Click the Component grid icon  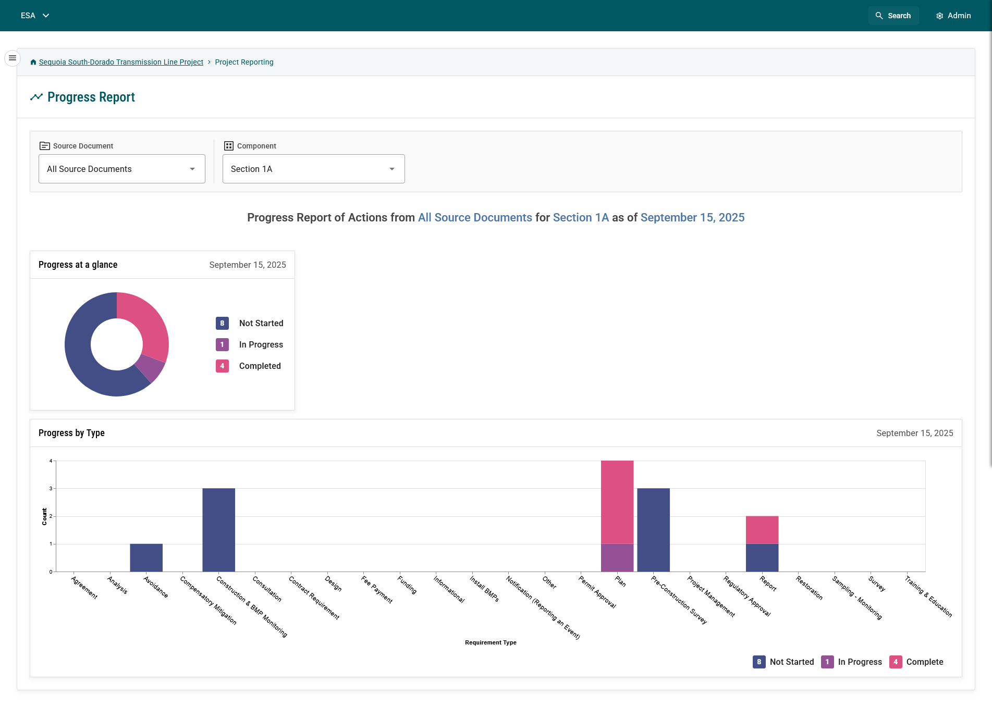point(229,146)
